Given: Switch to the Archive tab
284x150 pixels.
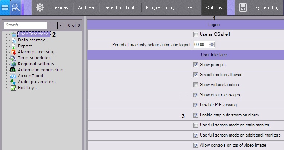Looking at the screenshot, I should point(86,7).
